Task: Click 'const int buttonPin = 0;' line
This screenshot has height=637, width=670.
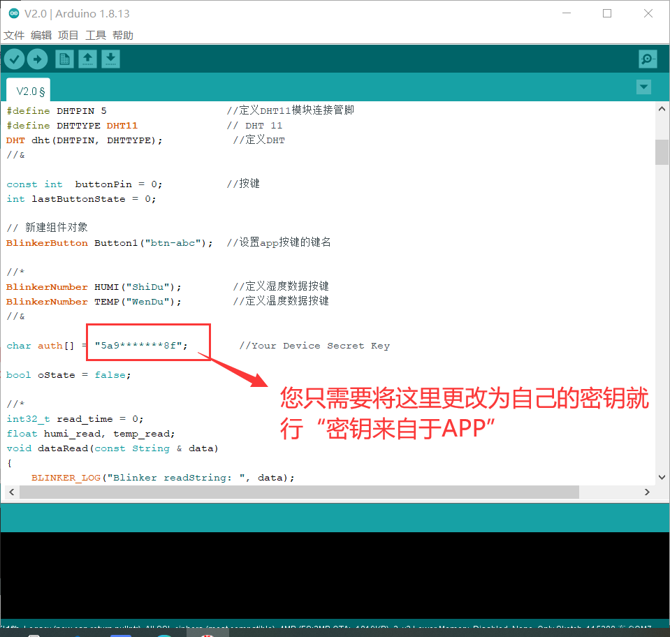Action: pos(84,184)
